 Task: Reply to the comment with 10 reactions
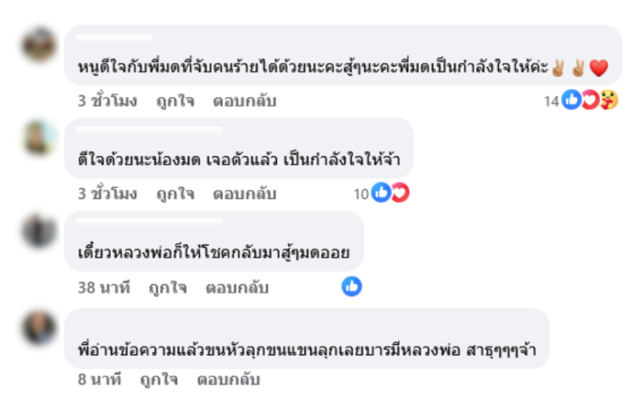[244, 194]
